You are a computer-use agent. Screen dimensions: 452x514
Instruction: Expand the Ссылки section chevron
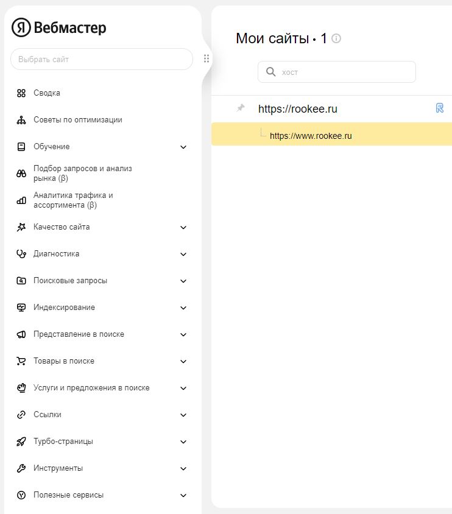183,415
